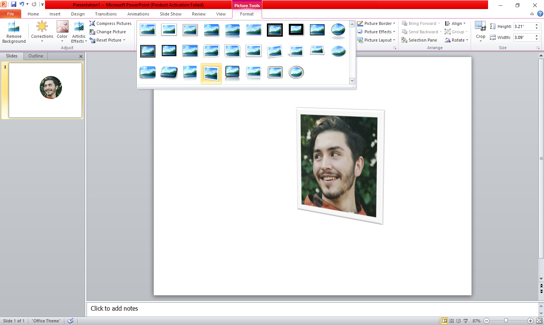544x325 pixels.
Task: Open the Outline pane tab
Action: pos(35,56)
